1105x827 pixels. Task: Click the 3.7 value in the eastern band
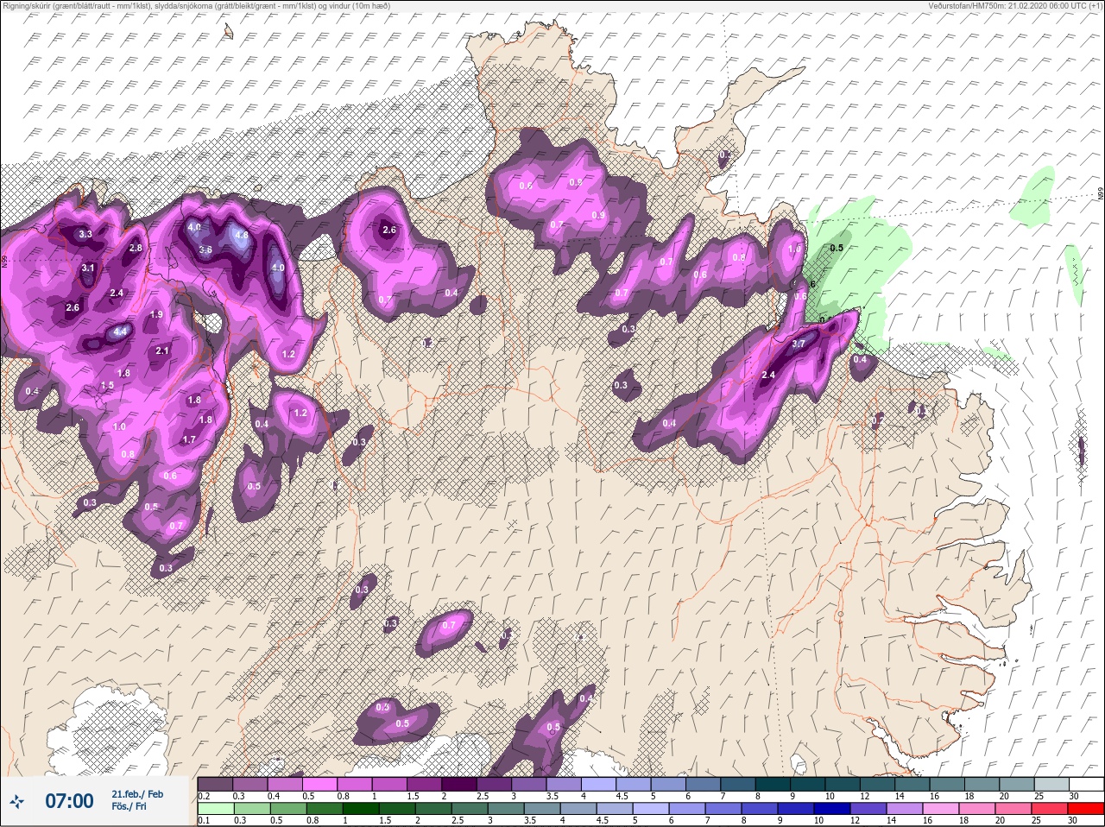coord(799,344)
